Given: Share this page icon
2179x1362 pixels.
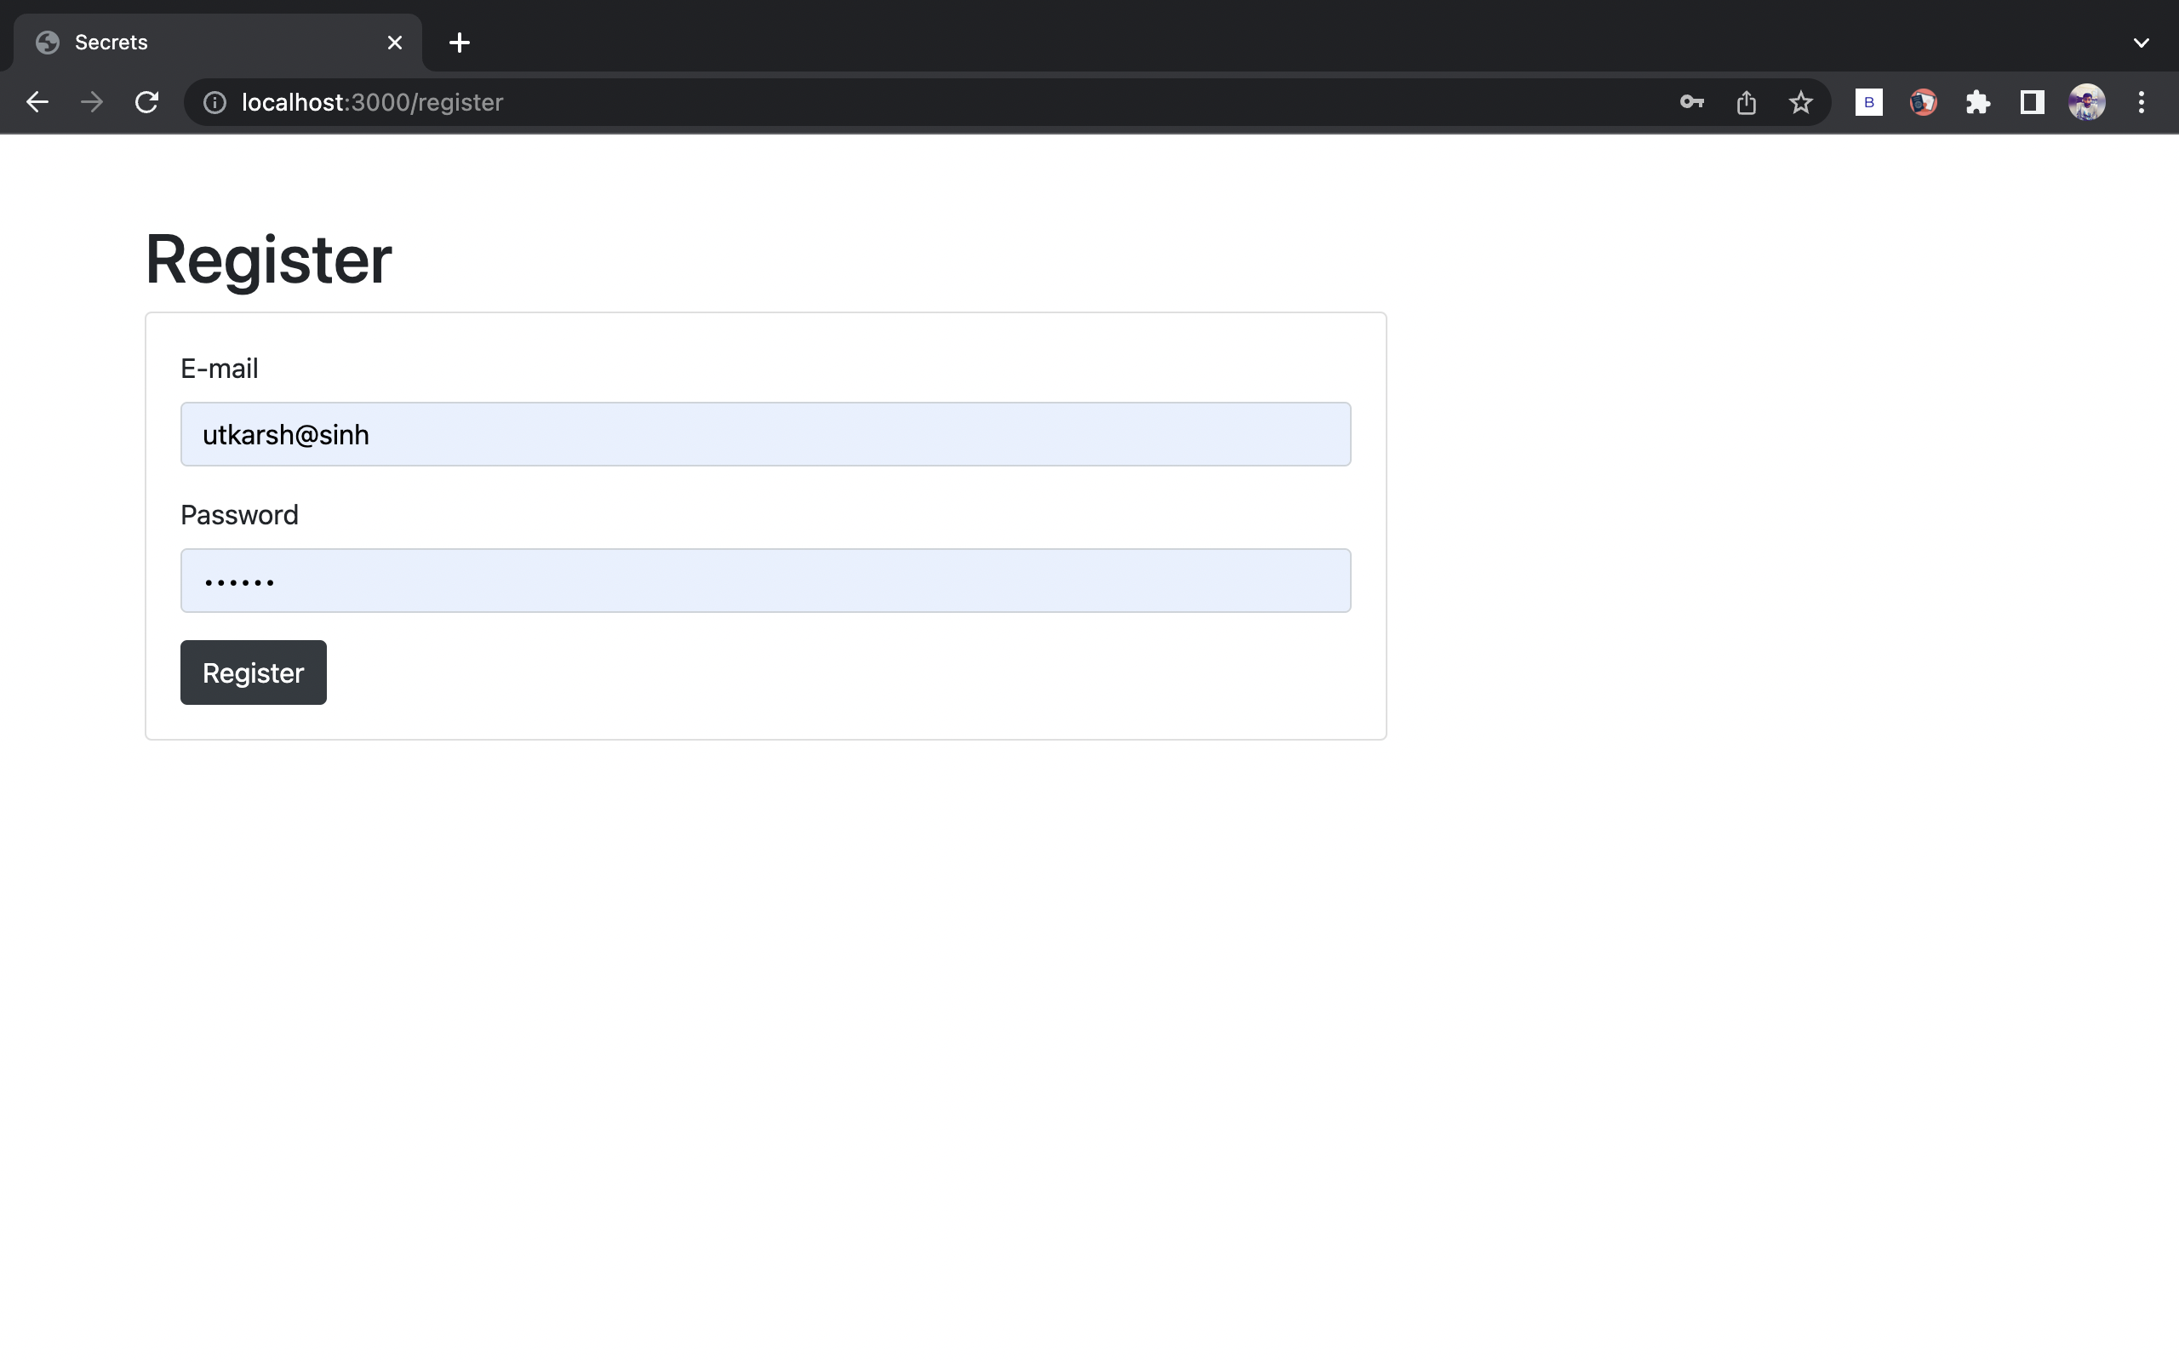Looking at the screenshot, I should click(x=1746, y=103).
